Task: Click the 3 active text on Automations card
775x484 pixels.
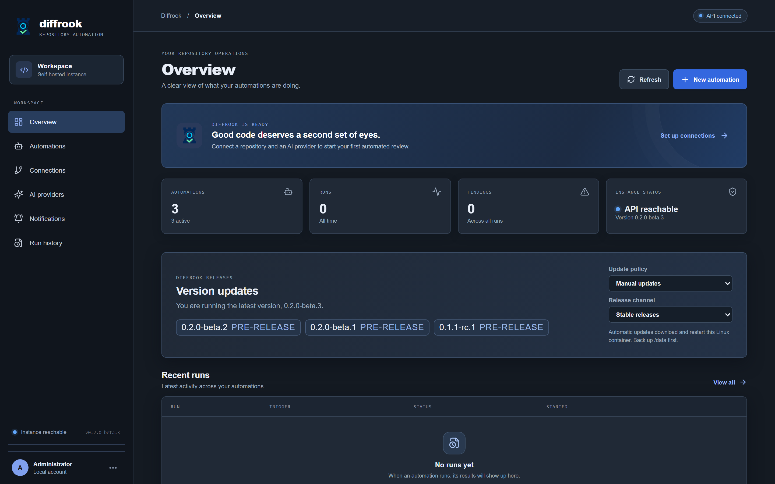Action: pos(180,221)
